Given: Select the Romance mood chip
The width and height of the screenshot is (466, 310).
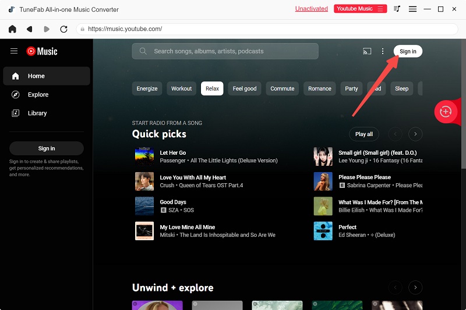Looking at the screenshot, I should 319,88.
